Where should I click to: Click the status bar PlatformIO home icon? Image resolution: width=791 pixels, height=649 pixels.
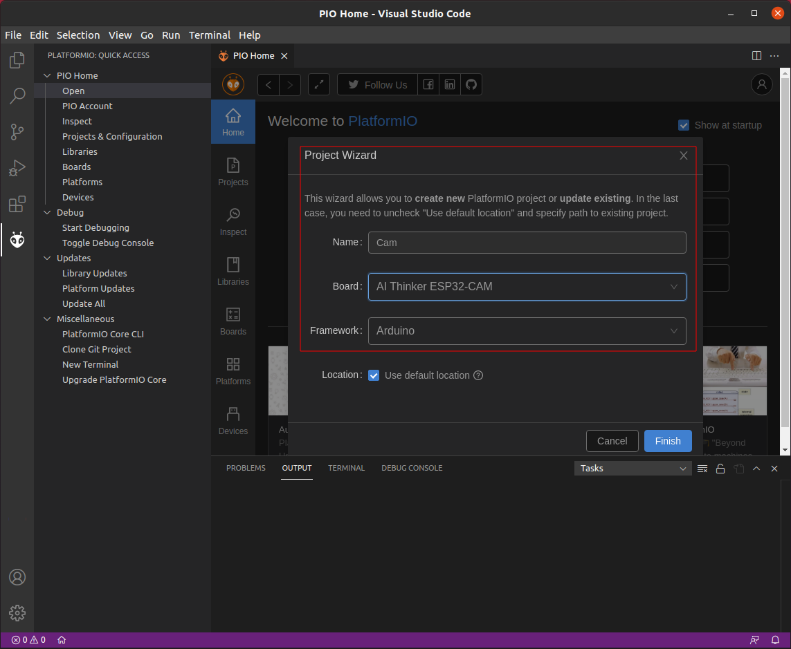(62, 640)
